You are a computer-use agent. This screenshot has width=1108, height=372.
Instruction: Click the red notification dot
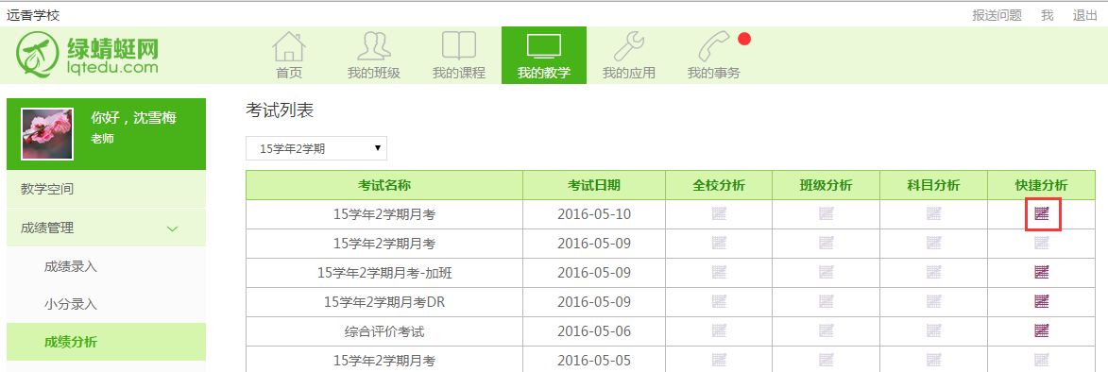pyautogui.click(x=744, y=38)
